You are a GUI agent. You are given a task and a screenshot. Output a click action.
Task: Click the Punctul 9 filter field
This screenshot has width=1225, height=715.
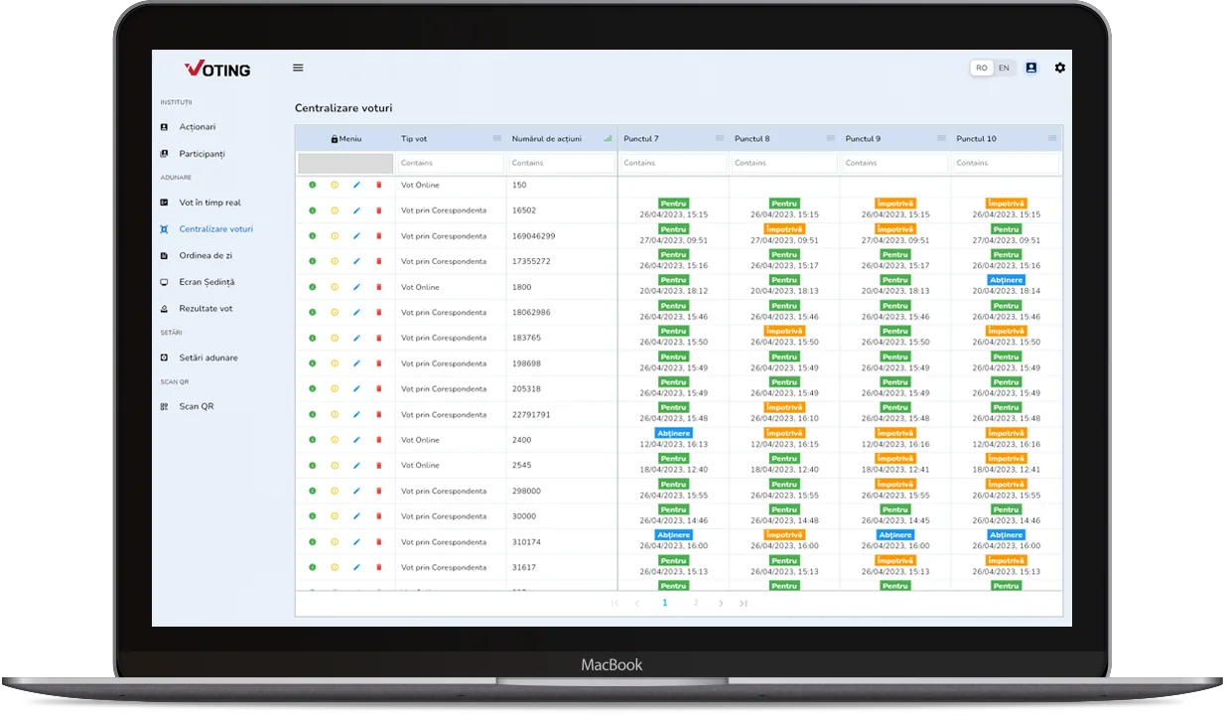click(x=895, y=163)
